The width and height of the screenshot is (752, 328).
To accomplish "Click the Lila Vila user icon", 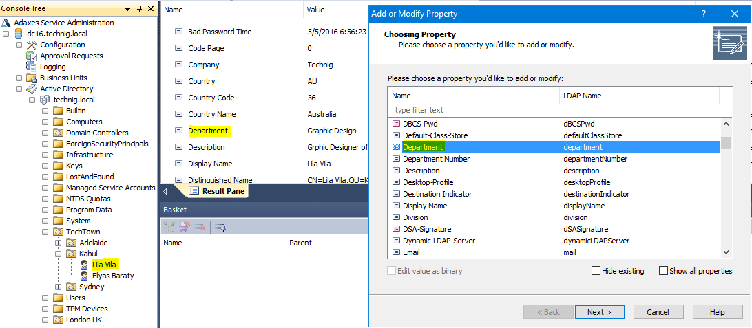I will click(x=84, y=264).
